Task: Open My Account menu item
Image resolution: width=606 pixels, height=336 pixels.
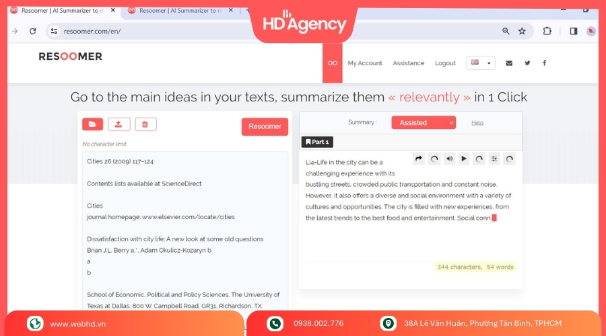Action: coord(365,63)
